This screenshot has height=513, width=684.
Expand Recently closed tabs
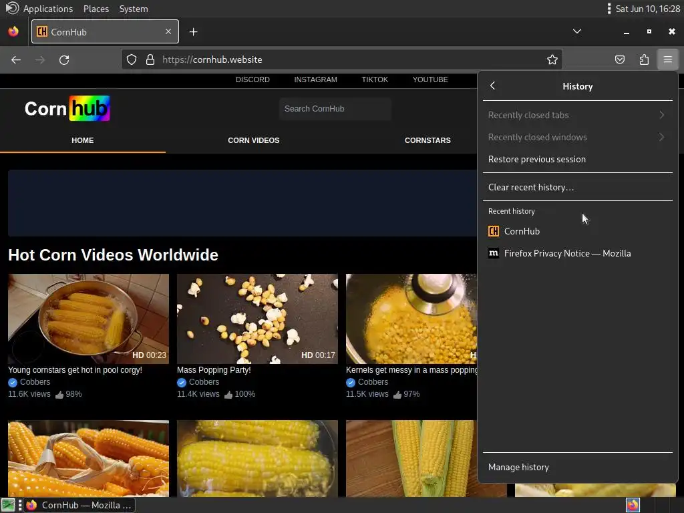[577, 115]
